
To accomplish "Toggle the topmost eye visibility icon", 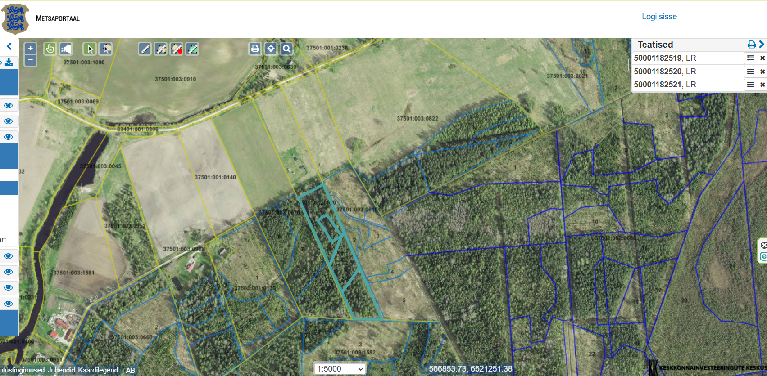I will [x=8, y=106].
